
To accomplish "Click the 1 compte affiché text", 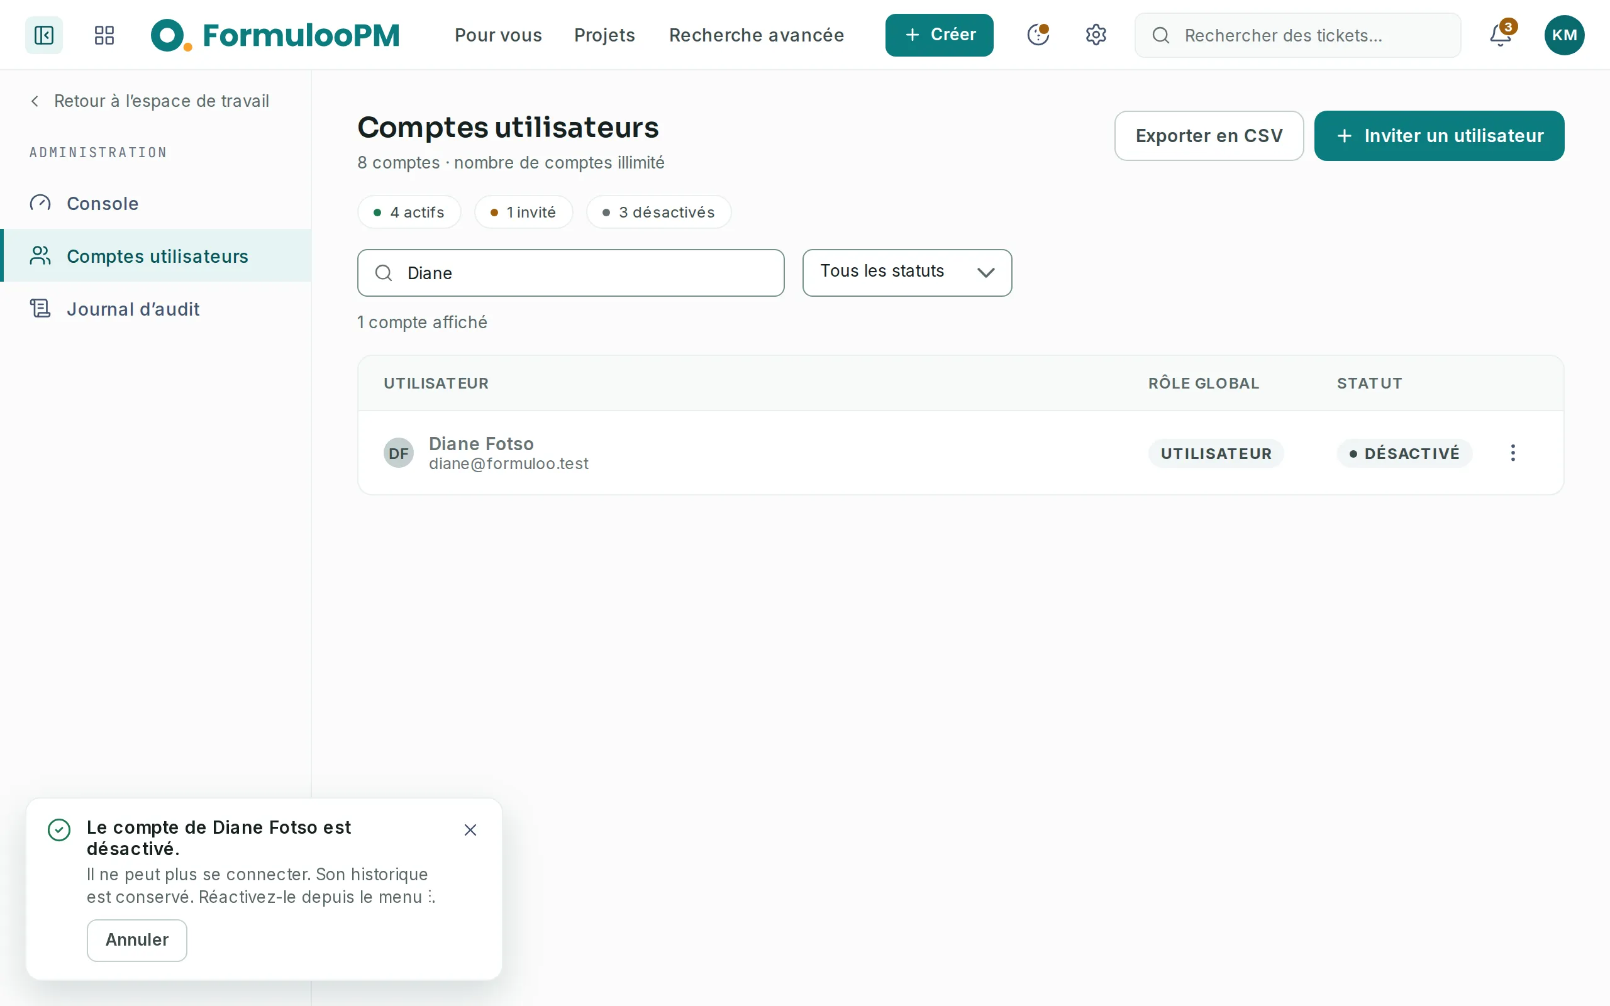I will pyautogui.click(x=423, y=322).
